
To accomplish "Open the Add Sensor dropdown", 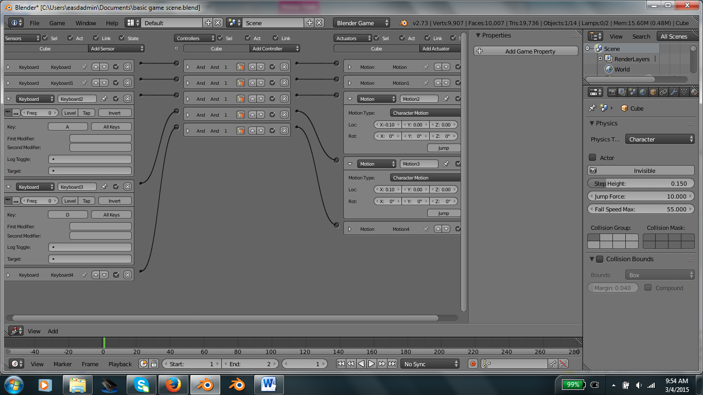I will pos(116,48).
